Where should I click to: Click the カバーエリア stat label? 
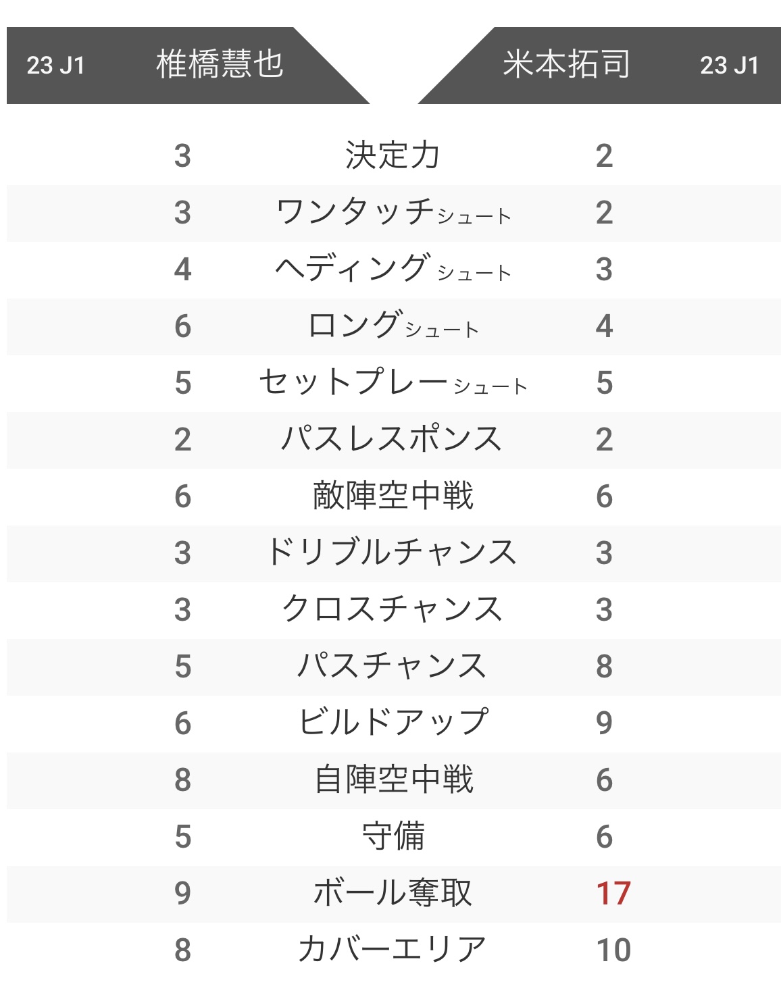[393, 950]
